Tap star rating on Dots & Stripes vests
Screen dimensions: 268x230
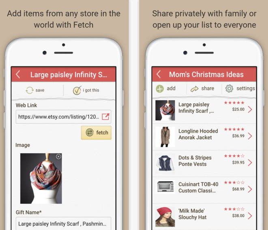(234, 156)
